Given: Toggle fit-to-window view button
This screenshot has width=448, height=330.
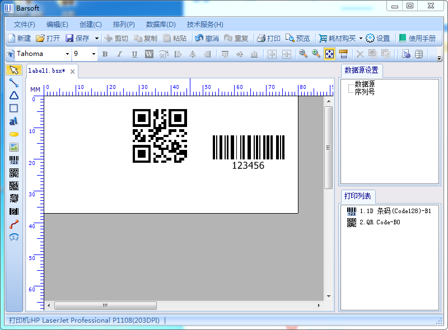Looking at the screenshot, I should coord(329,54).
